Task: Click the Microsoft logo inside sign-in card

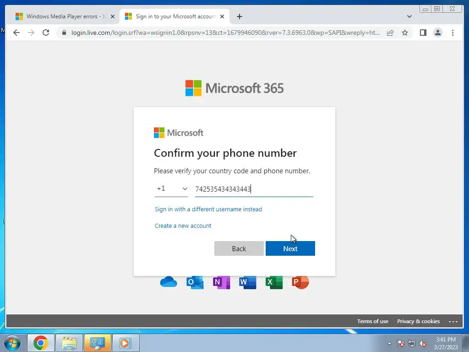Action: (179, 132)
